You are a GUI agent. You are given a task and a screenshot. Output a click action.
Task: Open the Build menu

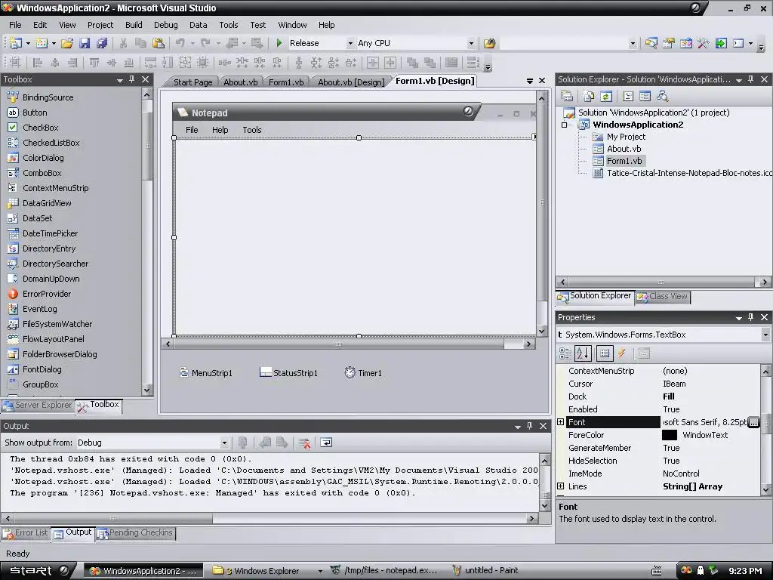(134, 25)
